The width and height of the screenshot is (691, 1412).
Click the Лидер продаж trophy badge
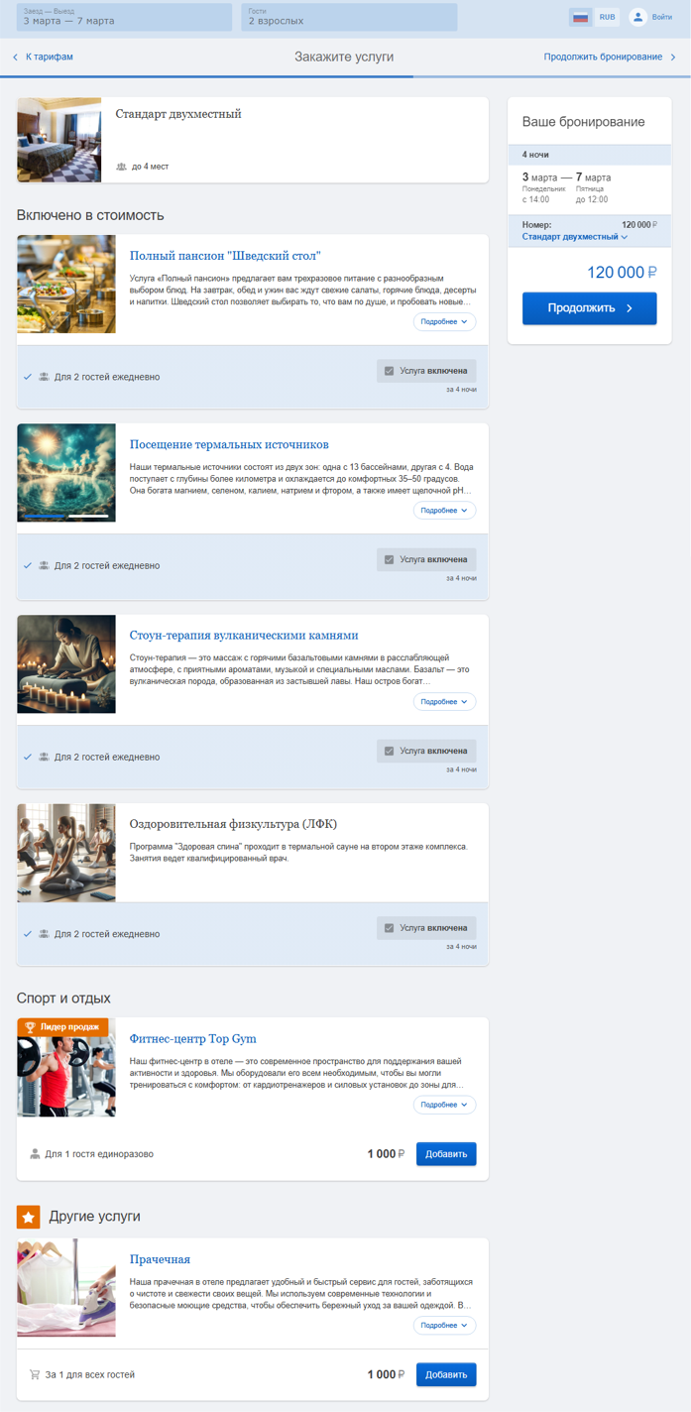point(62,1027)
